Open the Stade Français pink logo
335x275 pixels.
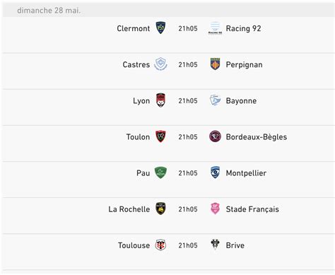point(215,209)
